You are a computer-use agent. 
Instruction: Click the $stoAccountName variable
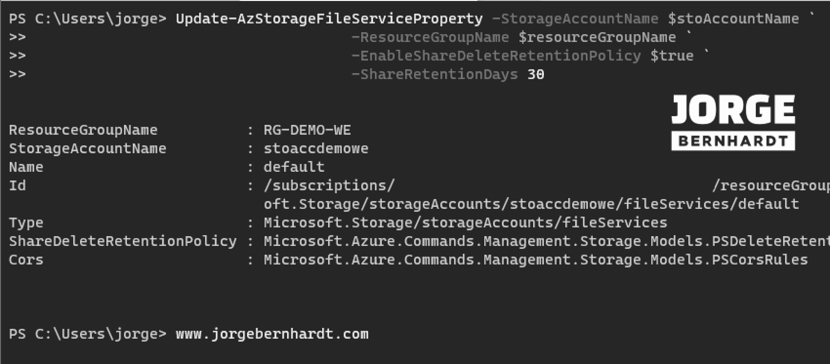(x=733, y=19)
